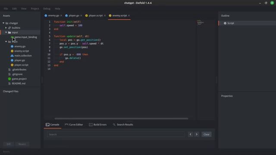Click the game.project green icon
This screenshot has height=155, width=276.
[9, 79]
